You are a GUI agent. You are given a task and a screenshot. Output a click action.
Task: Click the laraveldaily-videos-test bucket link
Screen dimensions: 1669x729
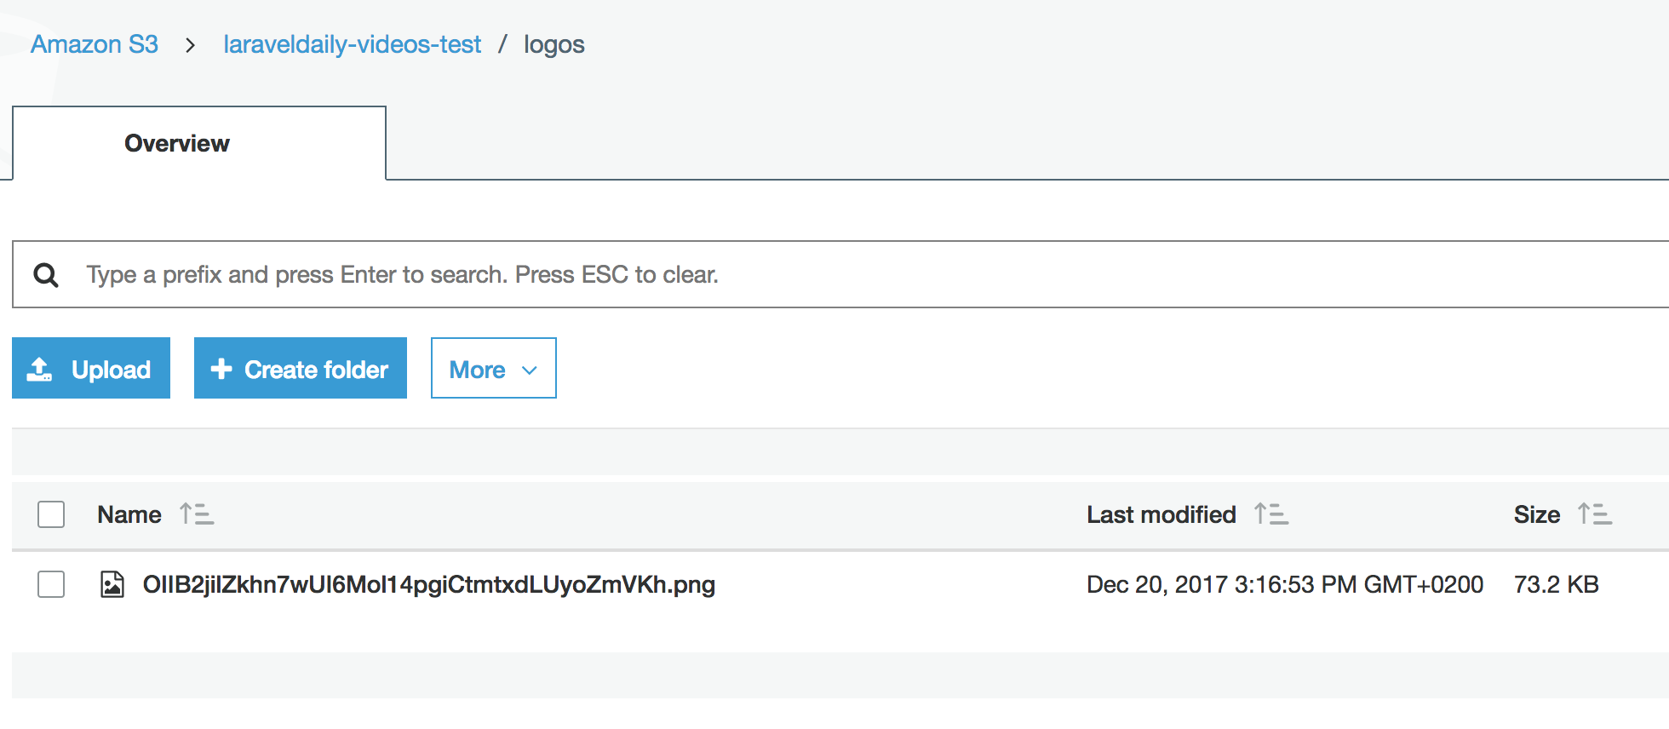coord(352,44)
